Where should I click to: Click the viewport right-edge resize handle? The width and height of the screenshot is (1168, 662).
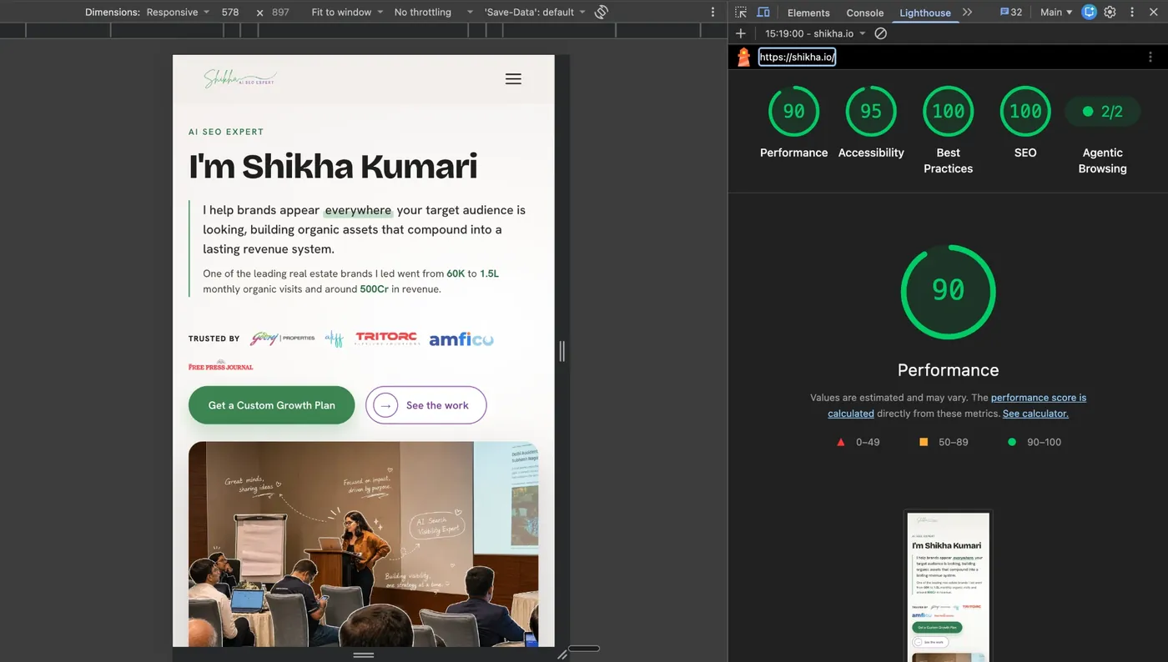[562, 351]
